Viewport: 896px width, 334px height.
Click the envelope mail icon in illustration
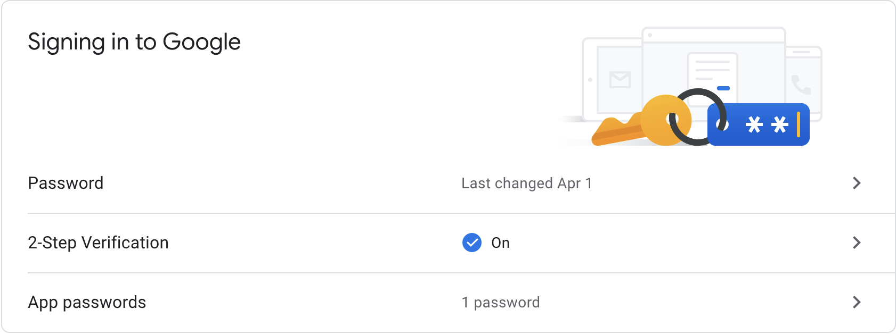pyautogui.click(x=620, y=80)
